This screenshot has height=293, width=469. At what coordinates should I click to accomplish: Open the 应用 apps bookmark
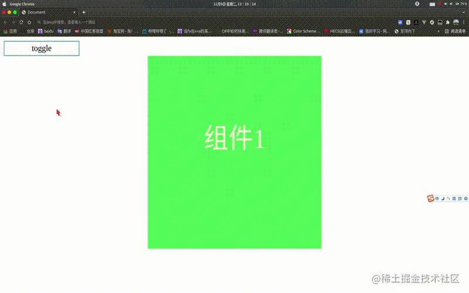[x=10, y=31]
